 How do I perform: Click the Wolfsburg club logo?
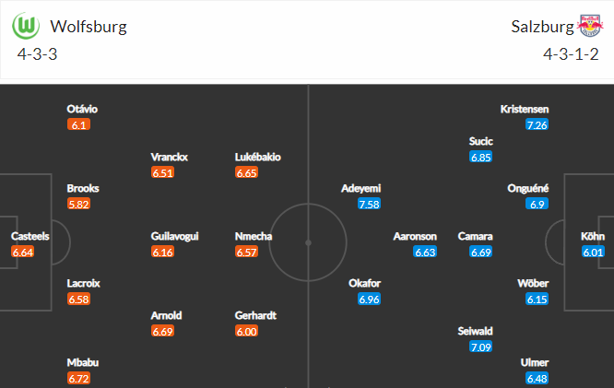pyautogui.click(x=26, y=26)
